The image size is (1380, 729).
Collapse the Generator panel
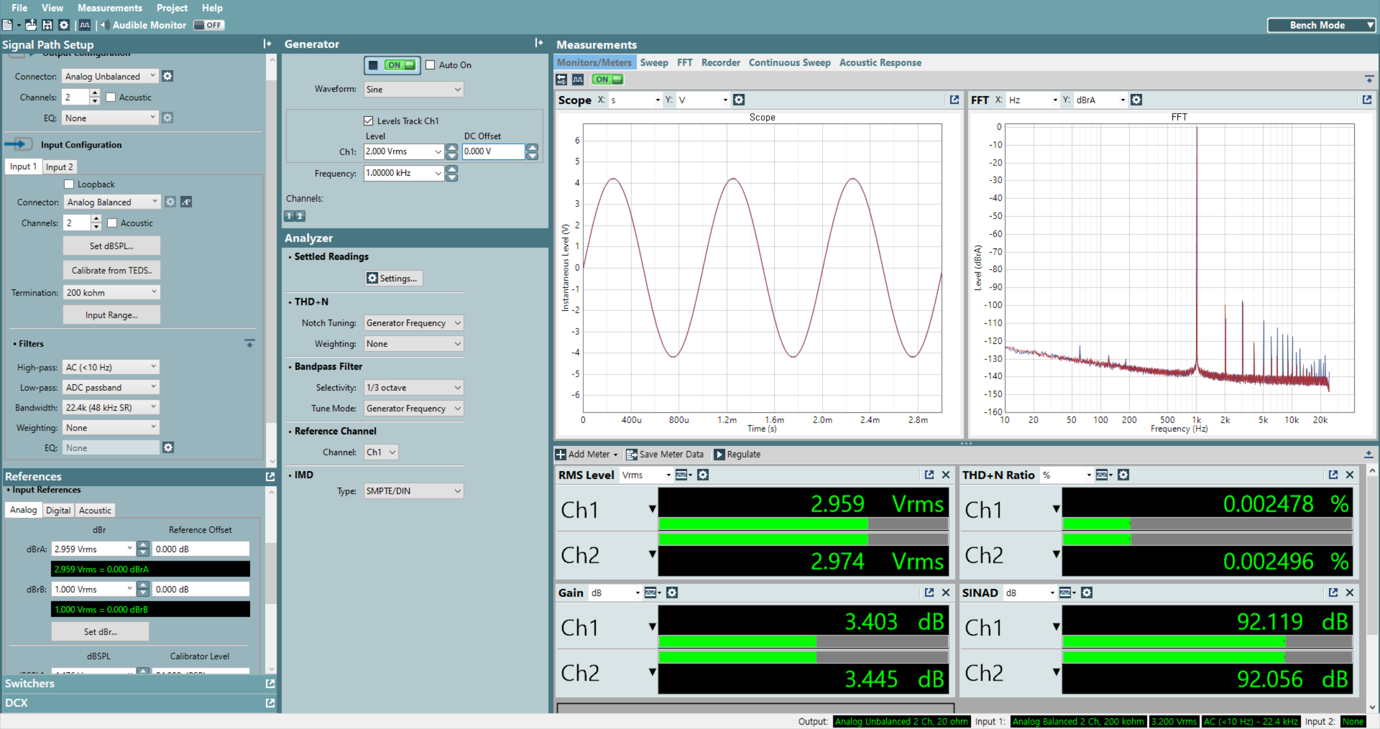pos(539,43)
